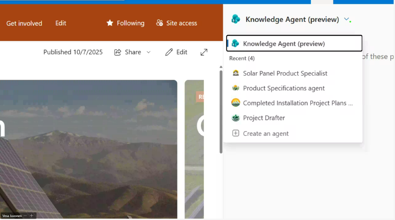This screenshot has height=220, width=395.
Task: Expand the Share dropdown chevron
Action: click(x=149, y=52)
